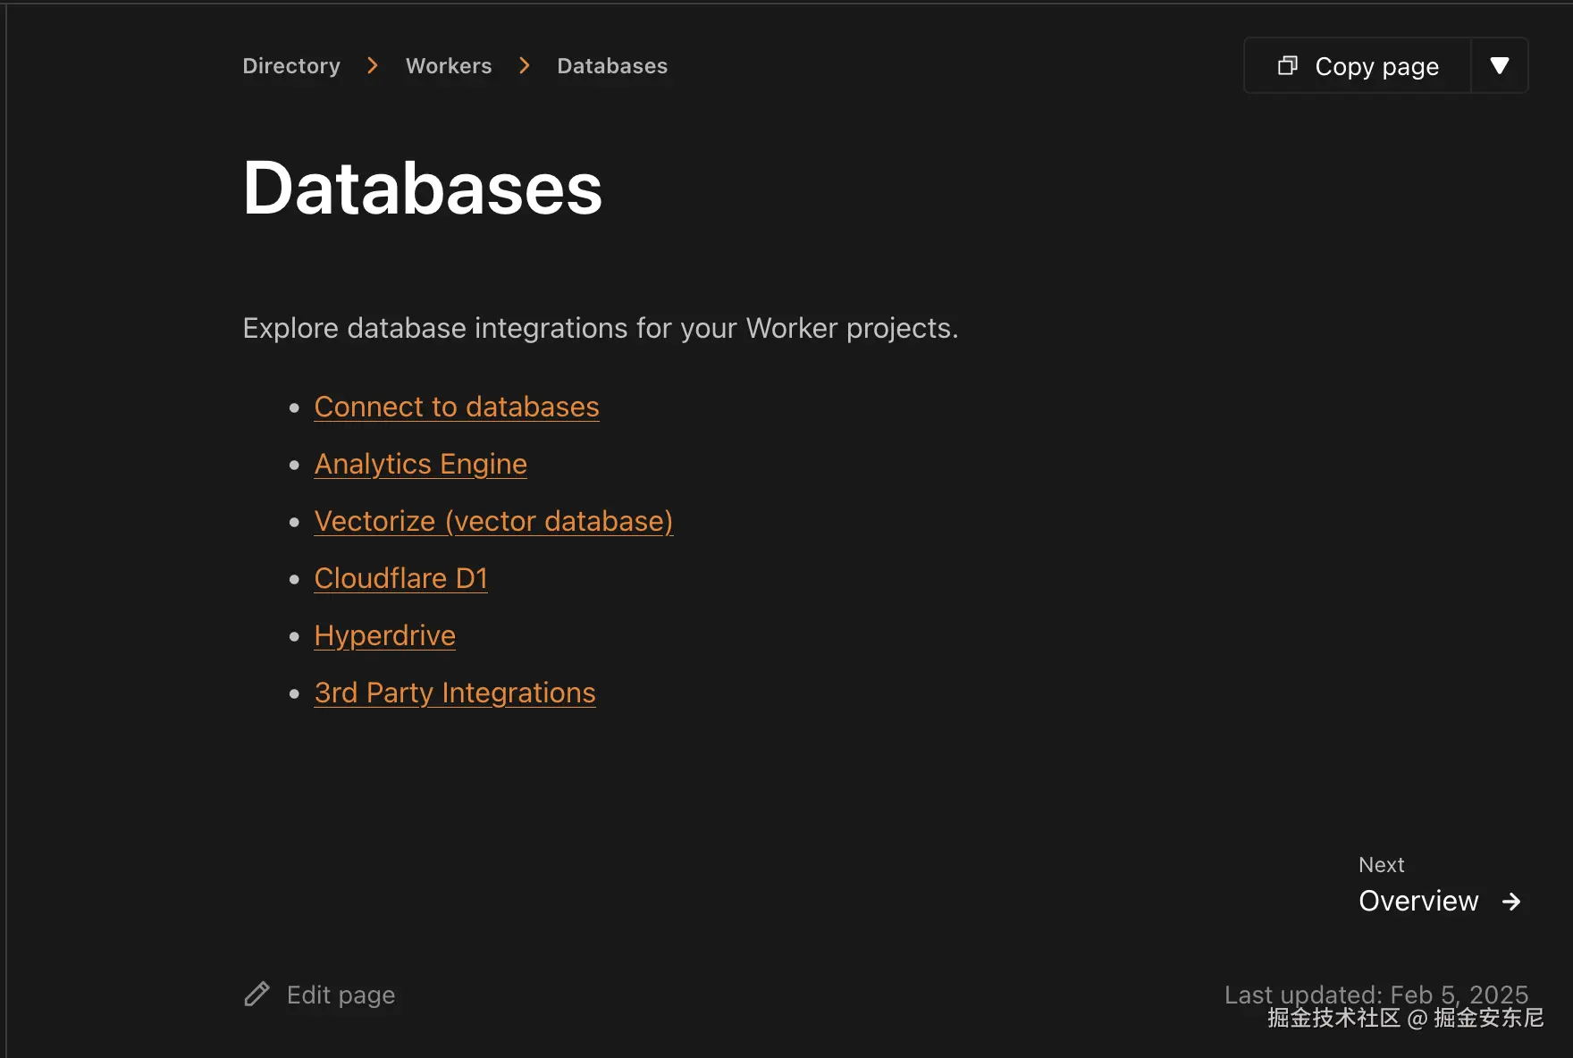Follow the Vectorize (vector database) link
Image resolution: width=1573 pixels, height=1058 pixels.
[x=493, y=521]
